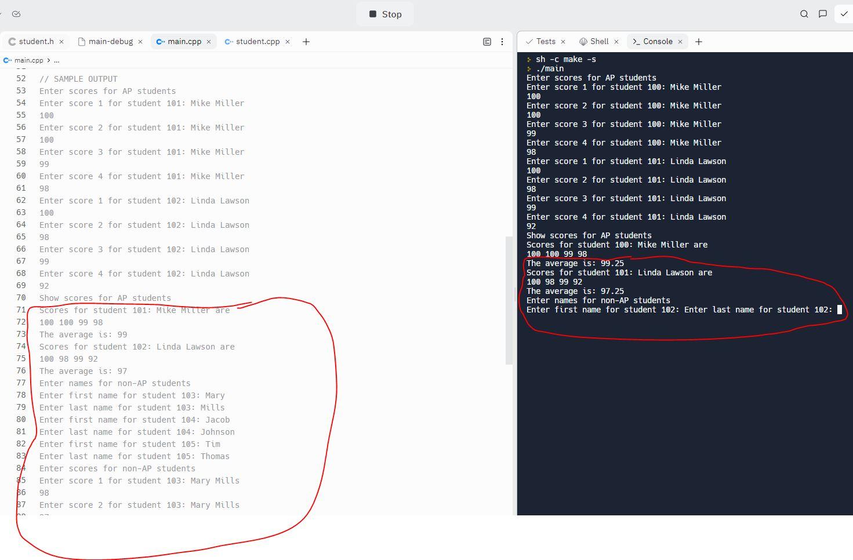853x560 pixels.
Task: Click the plus icon beside the Console tab
Action: click(698, 41)
